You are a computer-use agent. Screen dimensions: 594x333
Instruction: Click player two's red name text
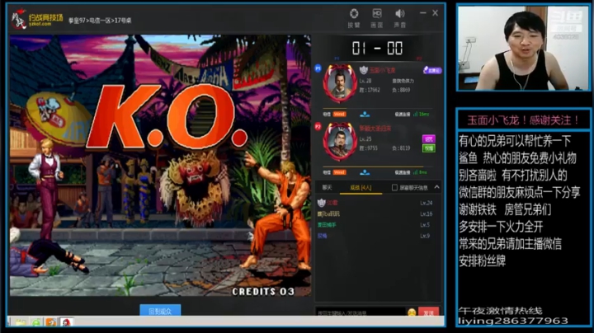pos(375,129)
